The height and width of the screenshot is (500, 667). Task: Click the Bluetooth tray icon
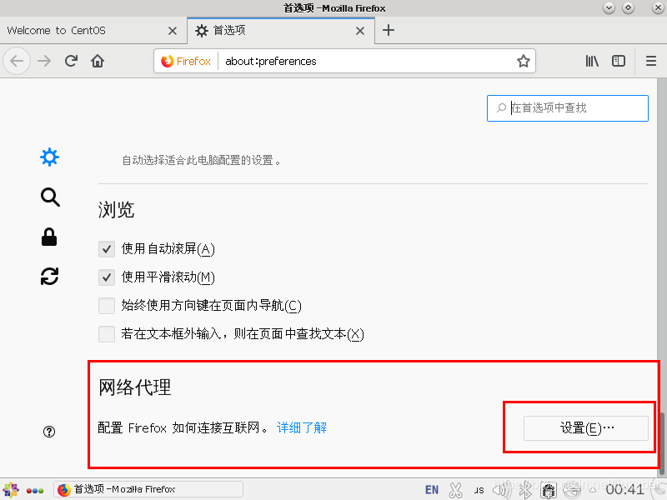click(526, 490)
